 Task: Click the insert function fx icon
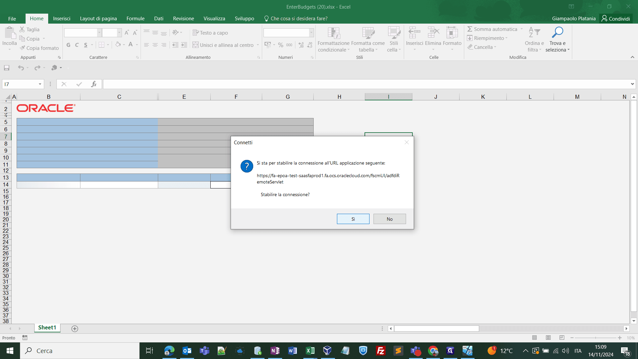(94, 84)
